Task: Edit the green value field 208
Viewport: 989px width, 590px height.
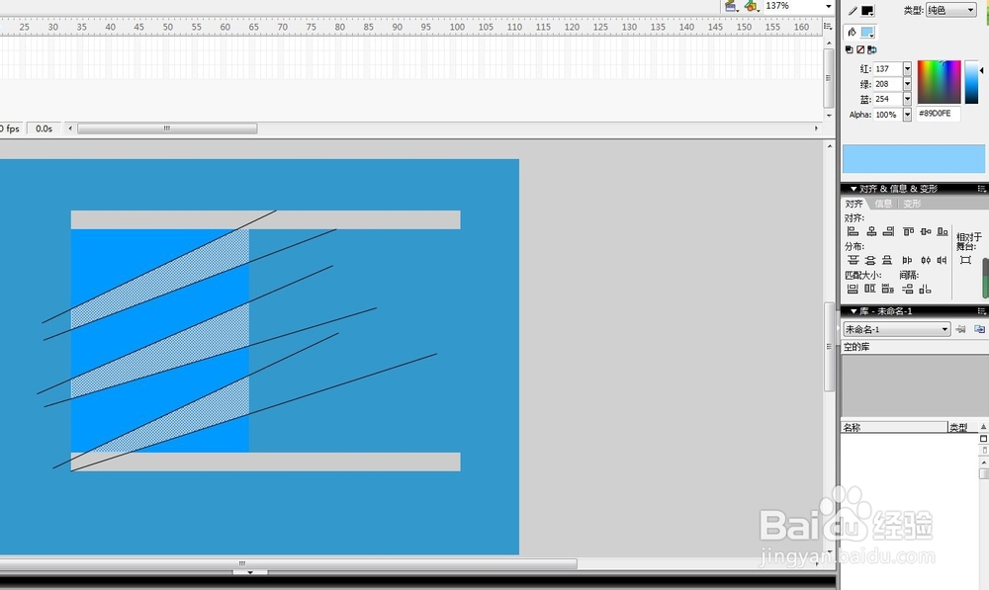Action: tap(888, 84)
